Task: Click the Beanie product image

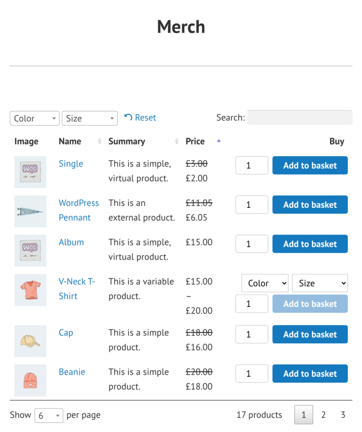Action: (30, 380)
